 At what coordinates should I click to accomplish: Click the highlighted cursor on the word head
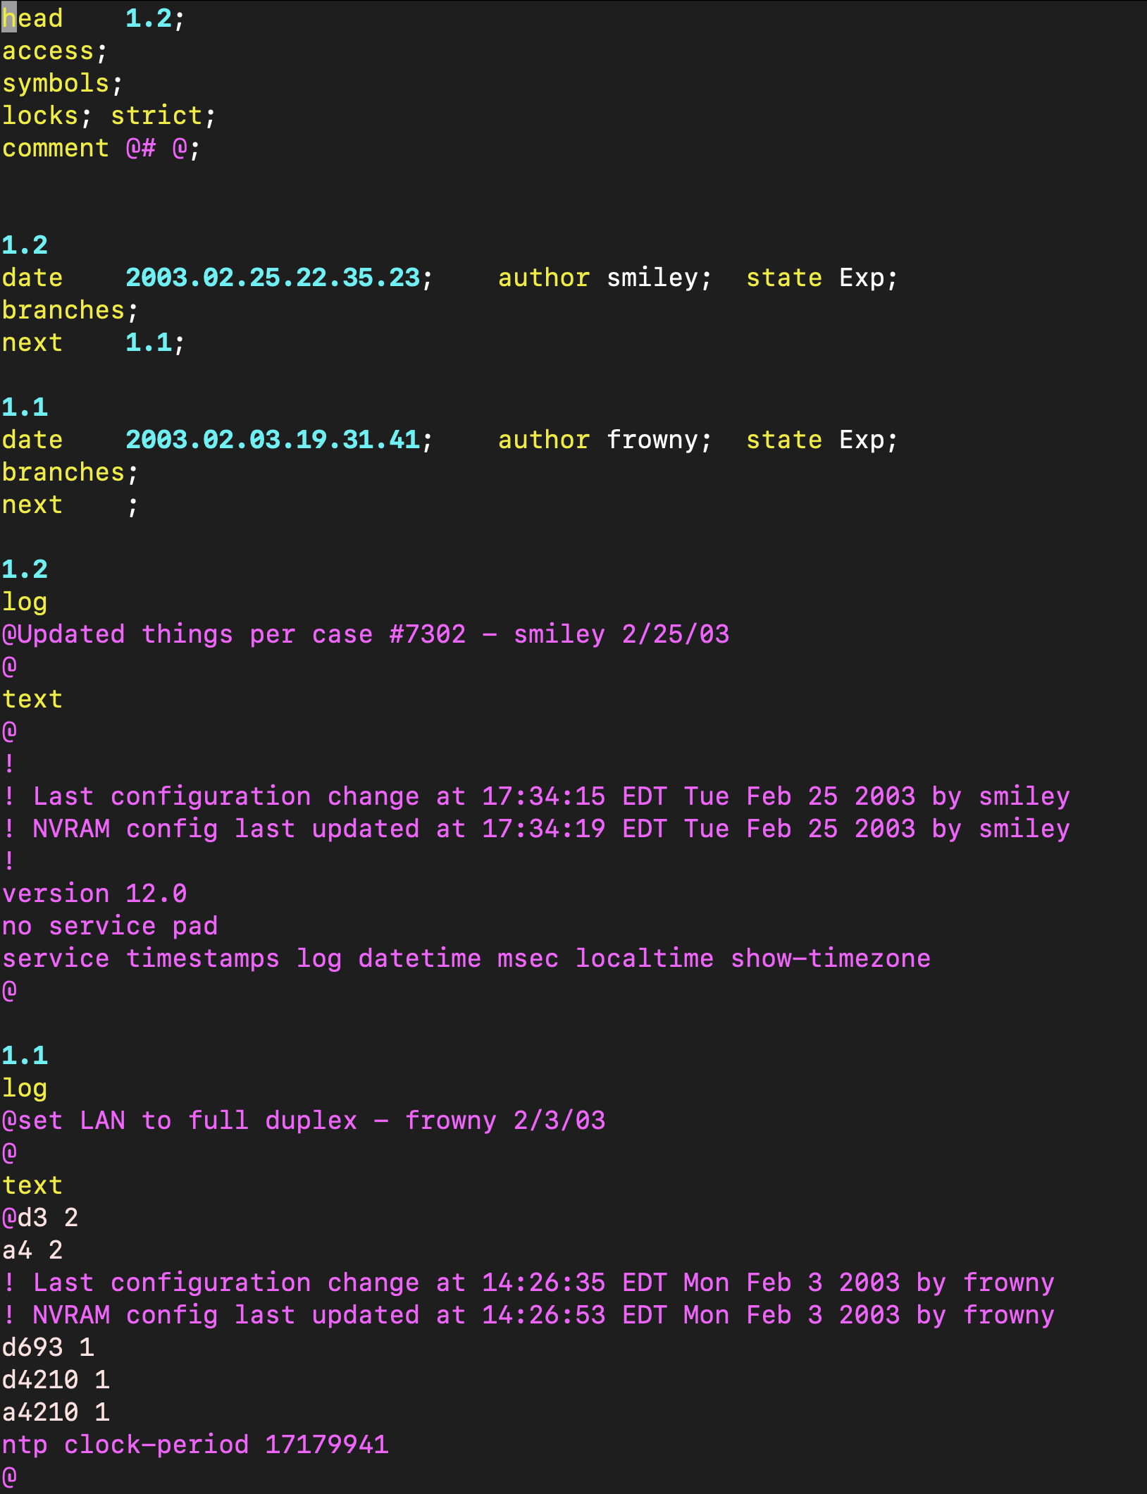point(9,18)
